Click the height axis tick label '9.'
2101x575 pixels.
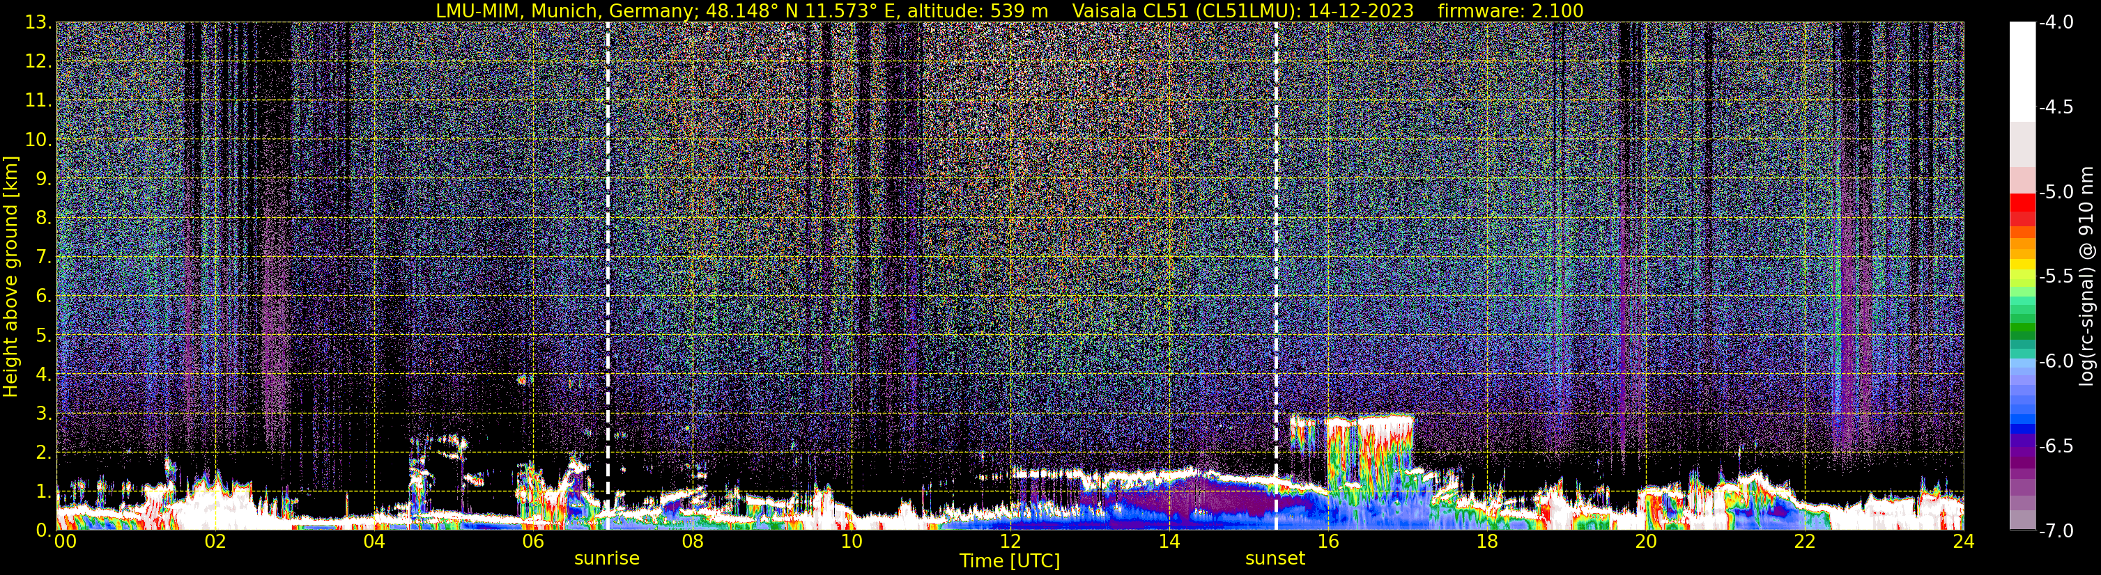click(x=43, y=178)
